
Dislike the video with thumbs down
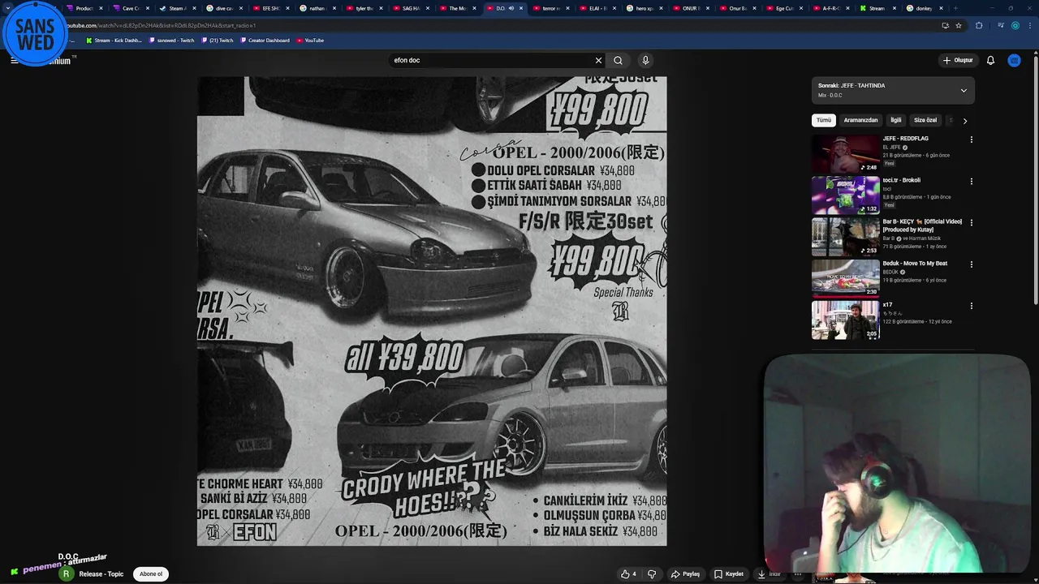(x=652, y=574)
